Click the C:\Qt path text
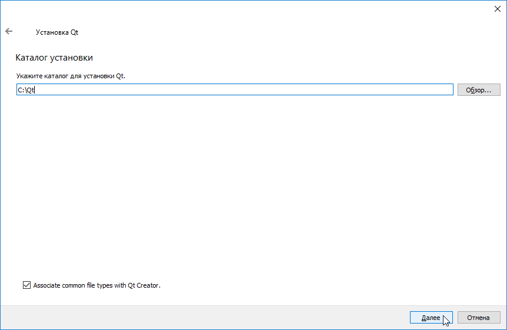The height and width of the screenshot is (330, 507). [x=26, y=89]
